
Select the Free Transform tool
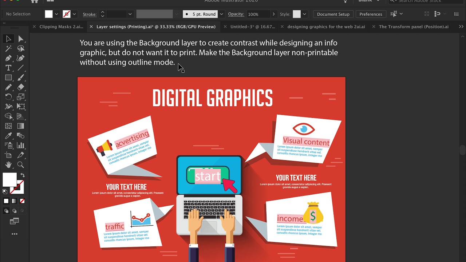21,107
